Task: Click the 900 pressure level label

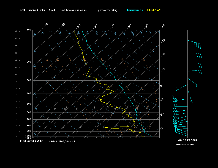Action: (x=29, y=131)
